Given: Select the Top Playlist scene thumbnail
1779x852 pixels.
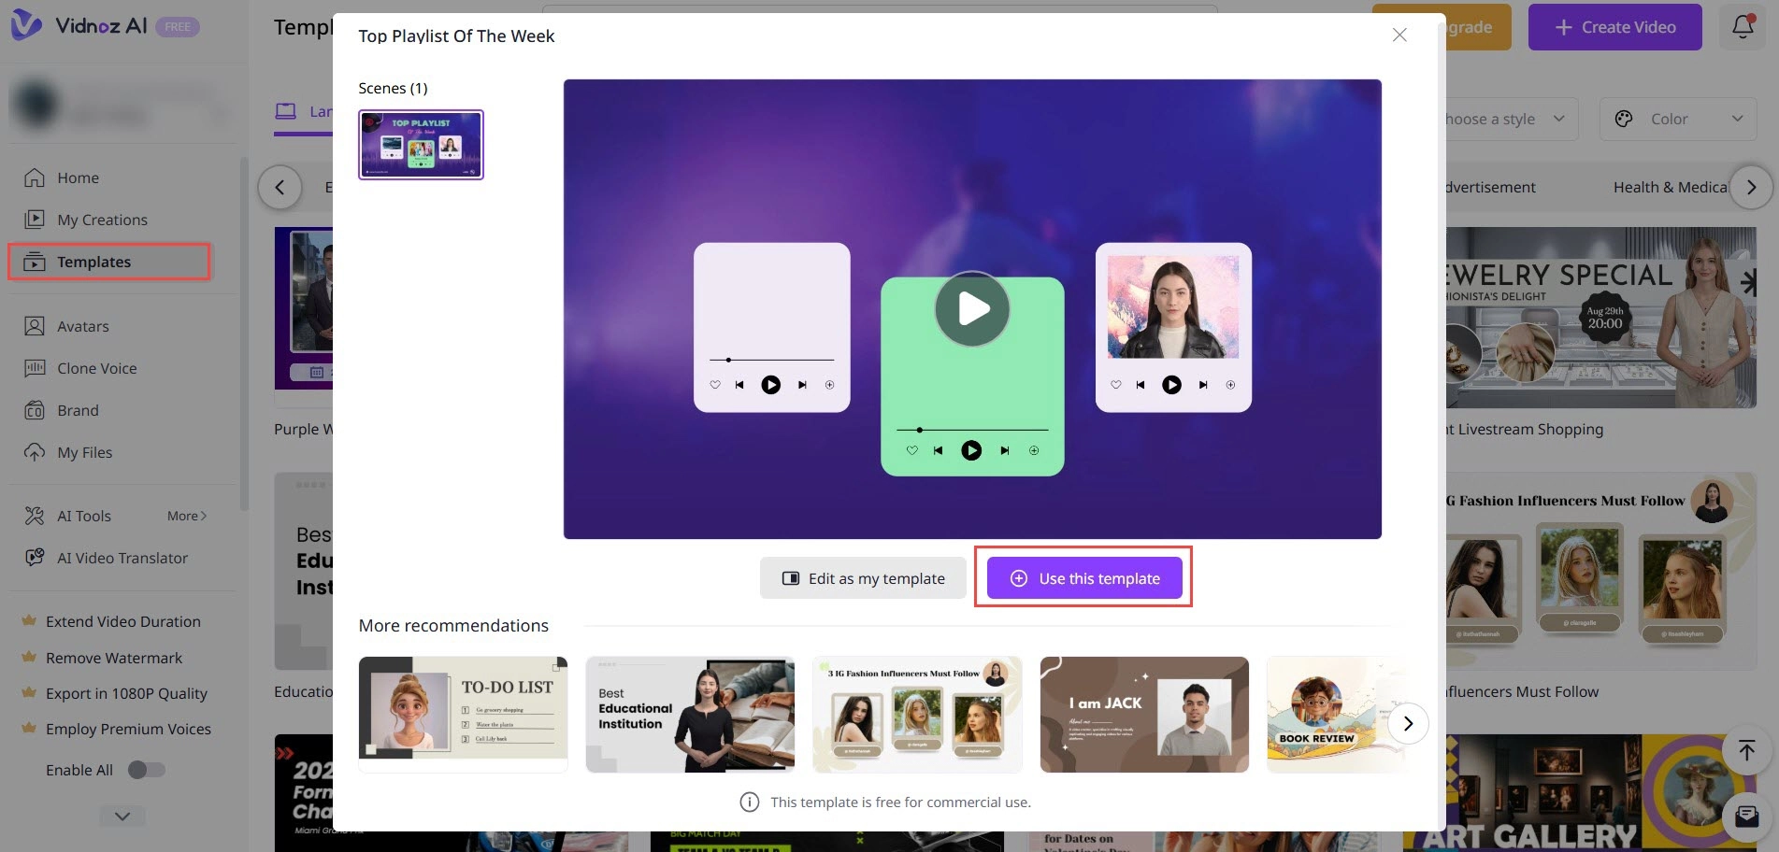Looking at the screenshot, I should 421,144.
